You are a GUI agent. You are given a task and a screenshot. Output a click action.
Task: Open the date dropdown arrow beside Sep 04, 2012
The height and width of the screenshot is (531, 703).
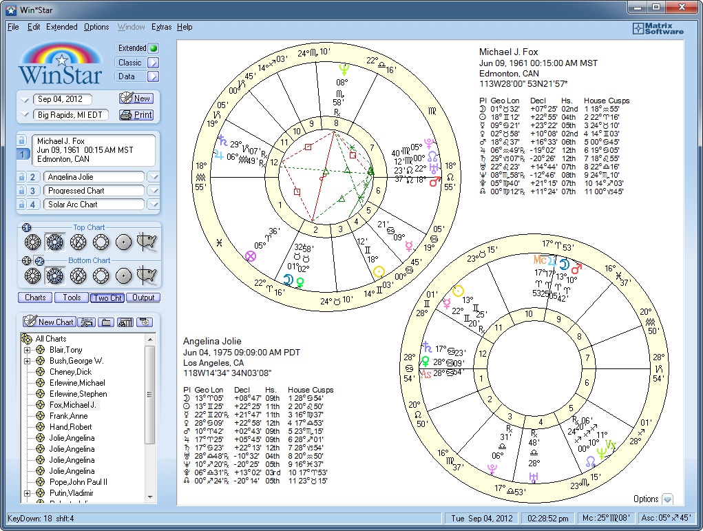click(25, 99)
